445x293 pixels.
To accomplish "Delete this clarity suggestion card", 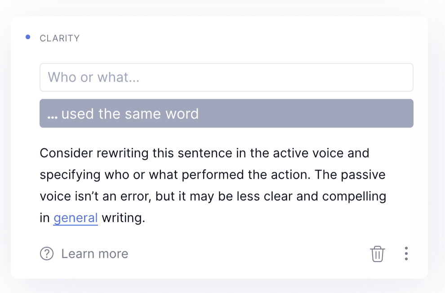I will tap(377, 254).
